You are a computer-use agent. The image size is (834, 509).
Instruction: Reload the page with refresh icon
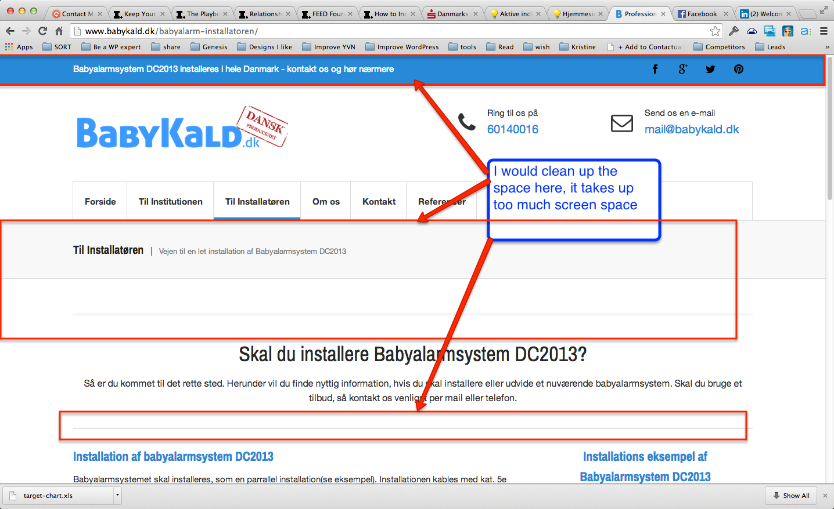[x=42, y=31]
